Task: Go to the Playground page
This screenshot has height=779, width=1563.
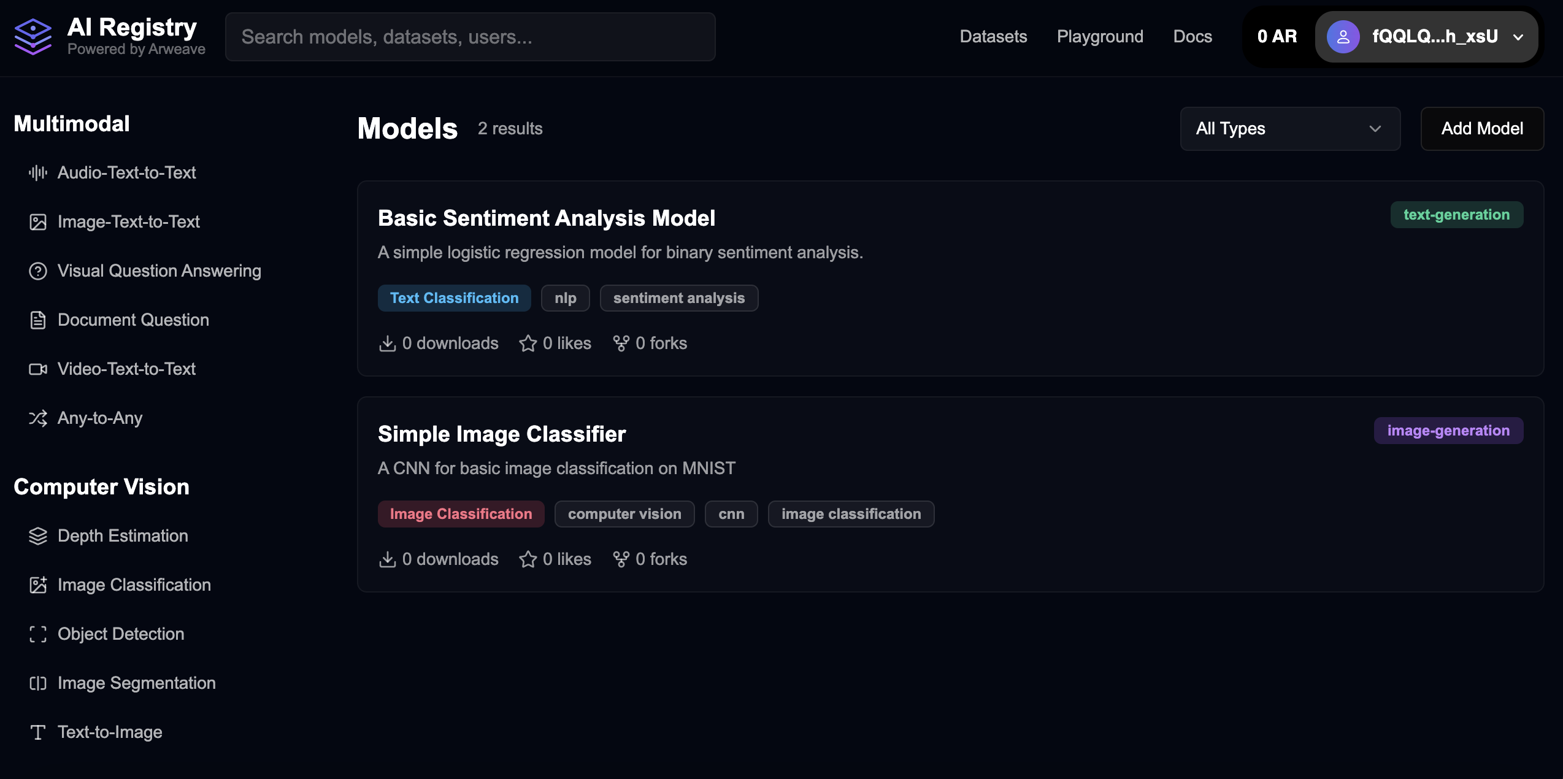Action: pos(1100,37)
